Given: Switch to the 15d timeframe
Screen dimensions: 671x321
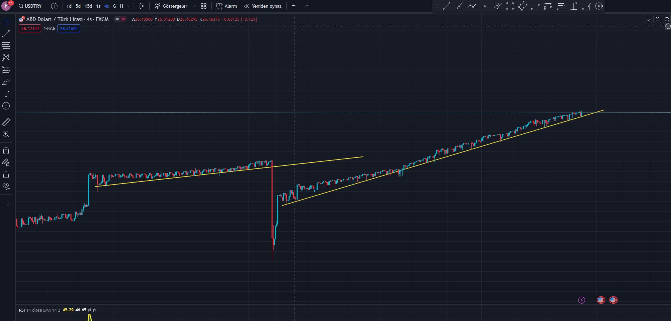Looking at the screenshot, I should pos(88,6).
